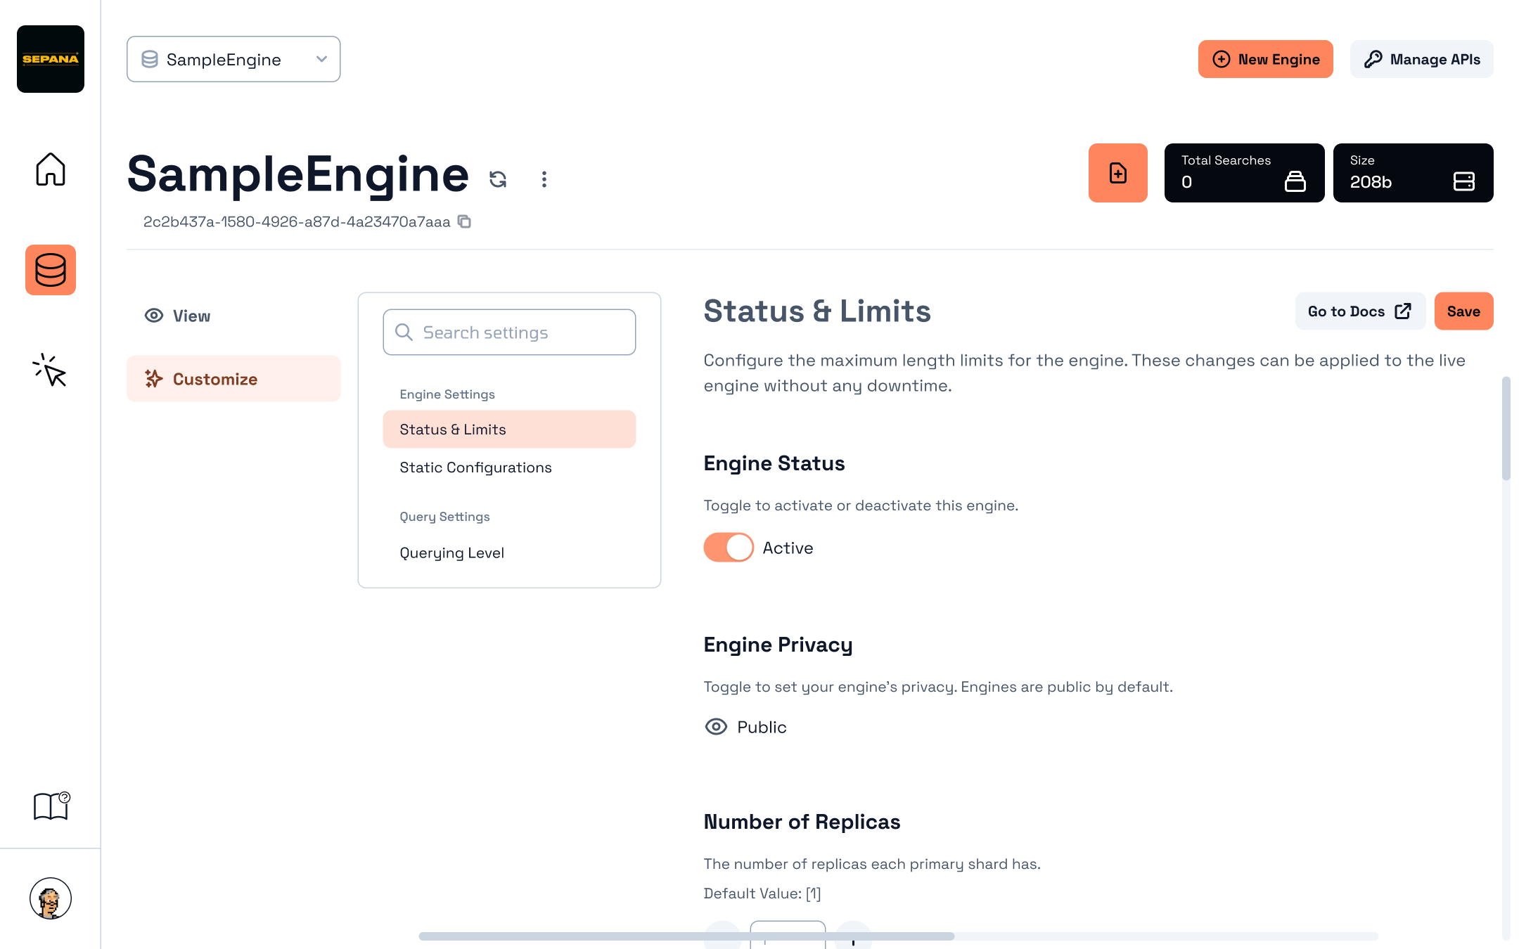Copy the engine ID to clipboard
1519x949 pixels.
(x=464, y=221)
